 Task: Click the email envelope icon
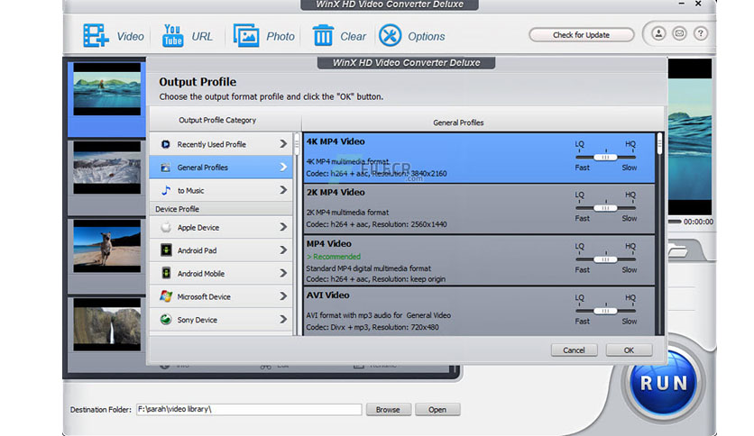click(679, 33)
